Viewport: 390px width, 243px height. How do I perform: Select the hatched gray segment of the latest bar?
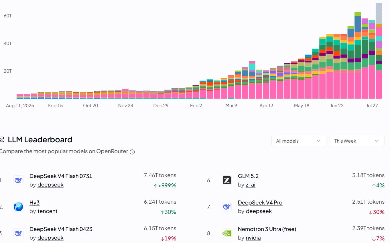[379, 13]
